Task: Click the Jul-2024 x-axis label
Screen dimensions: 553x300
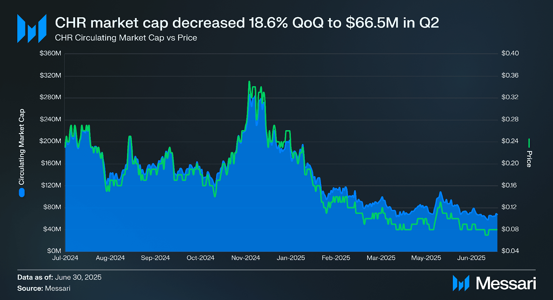Action: [x=65, y=258]
